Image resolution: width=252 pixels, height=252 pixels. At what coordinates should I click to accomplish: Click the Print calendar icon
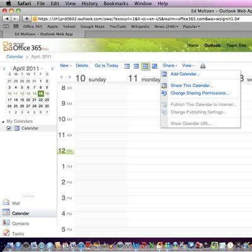(x=203, y=66)
